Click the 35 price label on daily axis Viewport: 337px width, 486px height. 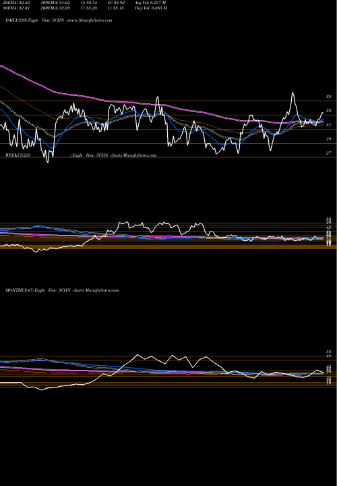(x=328, y=97)
